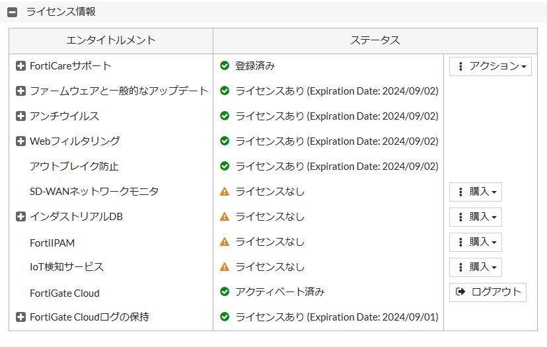
Task: Expand FortiGate Cloudログの保持 row
Action: point(20,317)
